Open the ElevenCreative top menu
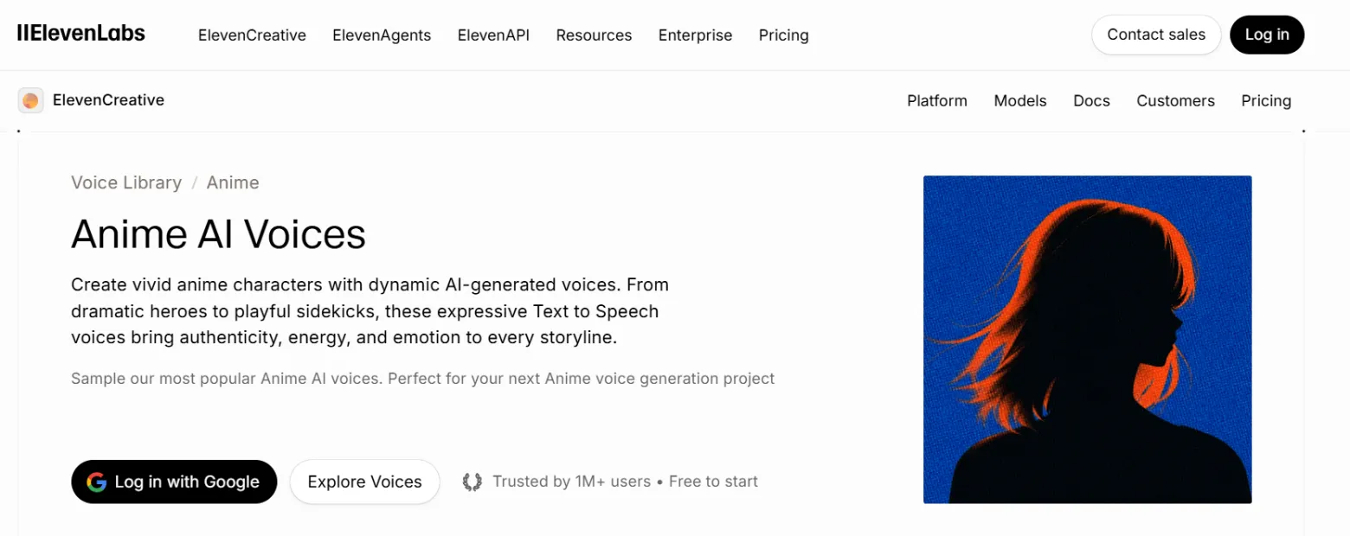 pyautogui.click(x=252, y=35)
